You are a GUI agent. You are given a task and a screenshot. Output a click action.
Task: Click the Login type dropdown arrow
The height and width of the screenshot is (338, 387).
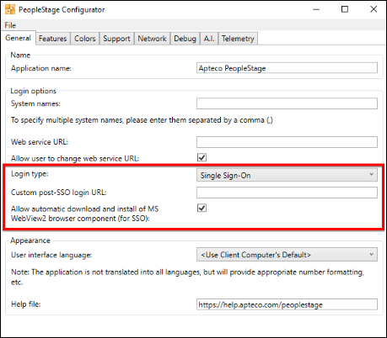[x=371, y=175]
